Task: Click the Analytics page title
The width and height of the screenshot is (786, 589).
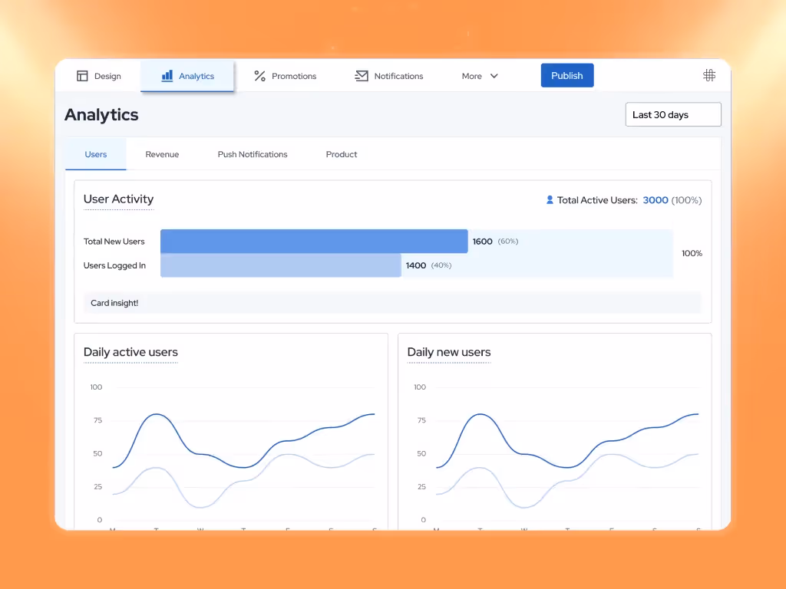Action: (101, 115)
